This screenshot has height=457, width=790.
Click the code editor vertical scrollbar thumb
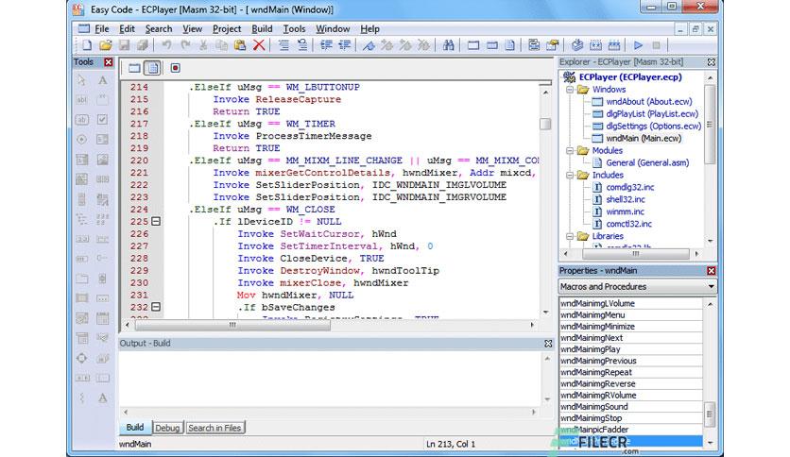pyautogui.click(x=545, y=124)
